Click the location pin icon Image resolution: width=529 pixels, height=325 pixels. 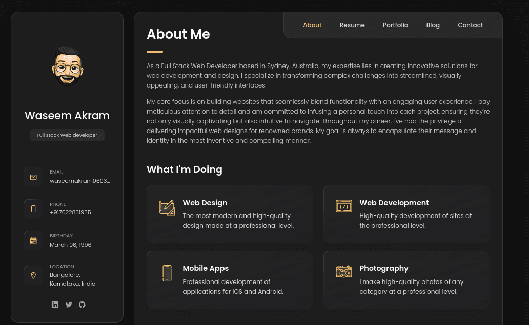click(33, 275)
